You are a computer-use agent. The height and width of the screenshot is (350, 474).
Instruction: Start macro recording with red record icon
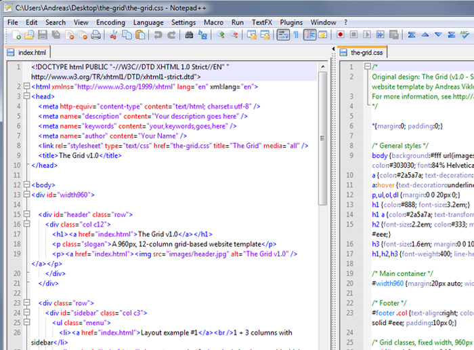(340, 35)
